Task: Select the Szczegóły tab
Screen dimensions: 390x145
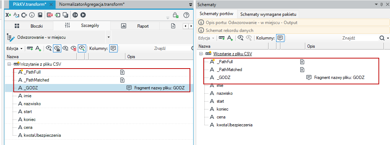Action: (82, 25)
